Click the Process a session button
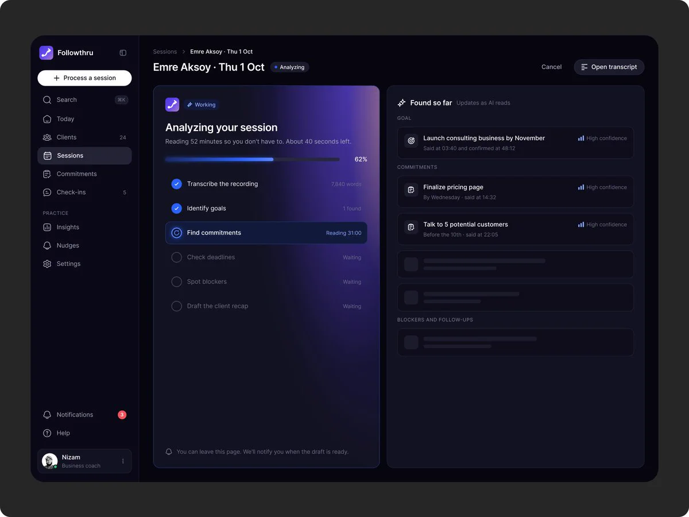 click(x=84, y=78)
